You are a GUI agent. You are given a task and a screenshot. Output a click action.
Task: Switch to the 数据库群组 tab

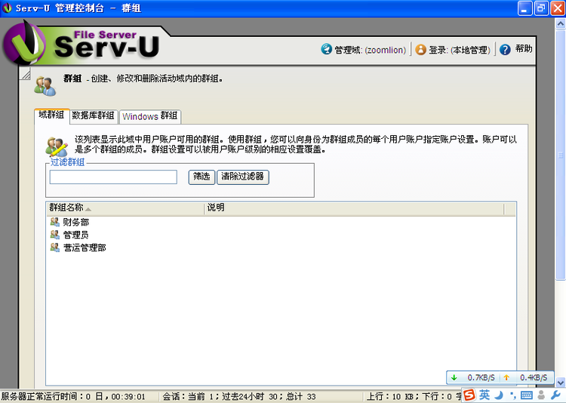pyautogui.click(x=93, y=116)
